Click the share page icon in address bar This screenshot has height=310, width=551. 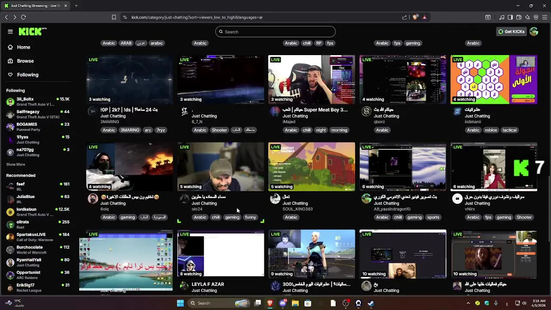(405, 17)
